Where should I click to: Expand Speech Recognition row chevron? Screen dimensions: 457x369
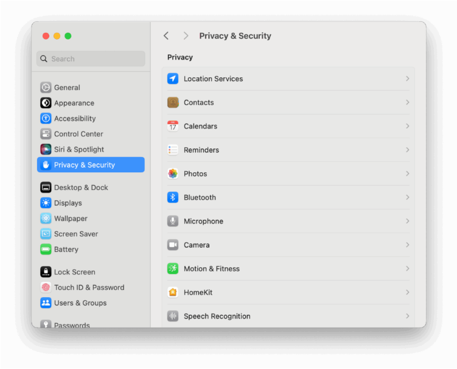(408, 316)
